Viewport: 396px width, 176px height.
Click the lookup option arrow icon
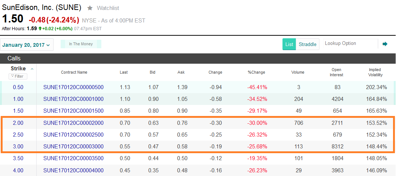tap(385, 44)
